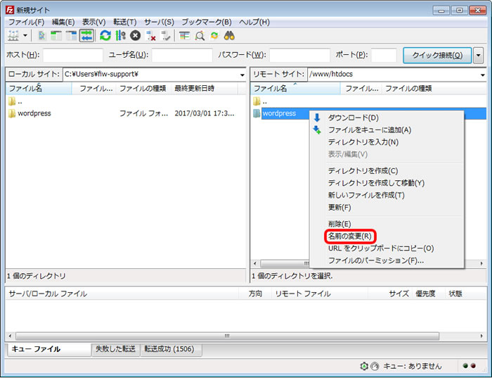The width and height of the screenshot is (492, 378).
Task: Open the 表示(V) menu
Action: 93,22
